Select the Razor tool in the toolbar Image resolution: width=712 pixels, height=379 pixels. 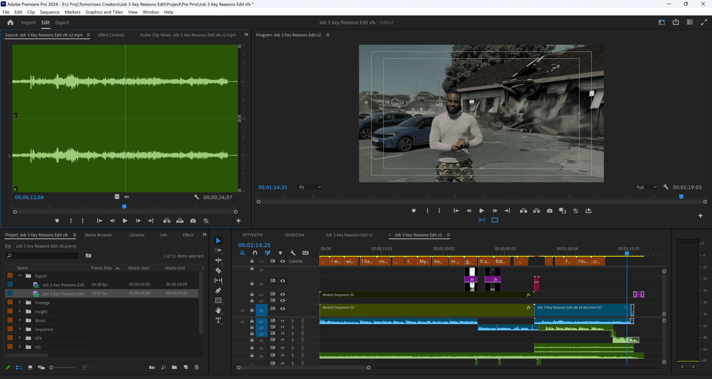pos(218,270)
